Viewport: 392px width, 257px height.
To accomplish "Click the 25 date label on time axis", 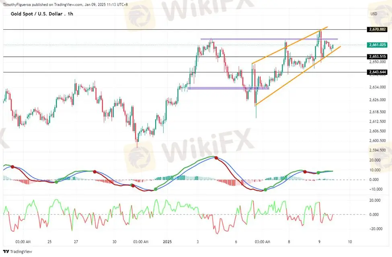I will [x=49, y=242].
